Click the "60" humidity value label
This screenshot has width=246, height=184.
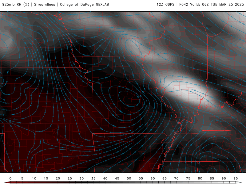pyautogui.click(x=153, y=178)
